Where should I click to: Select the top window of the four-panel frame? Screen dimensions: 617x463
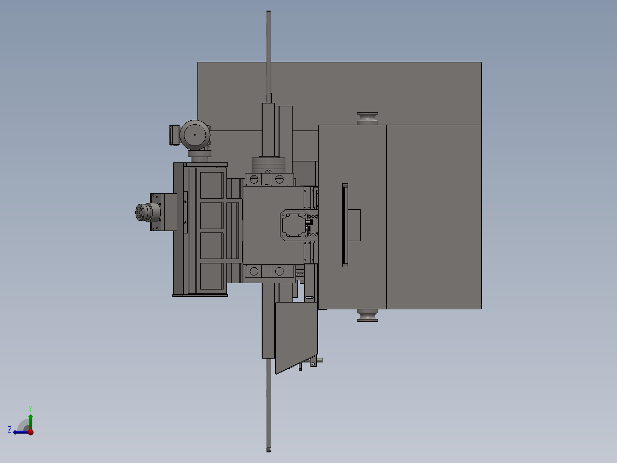pyautogui.click(x=211, y=185)
